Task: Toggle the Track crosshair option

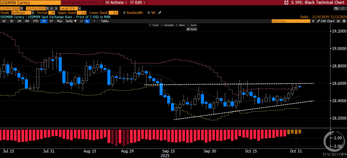Action: coord(154,25)
